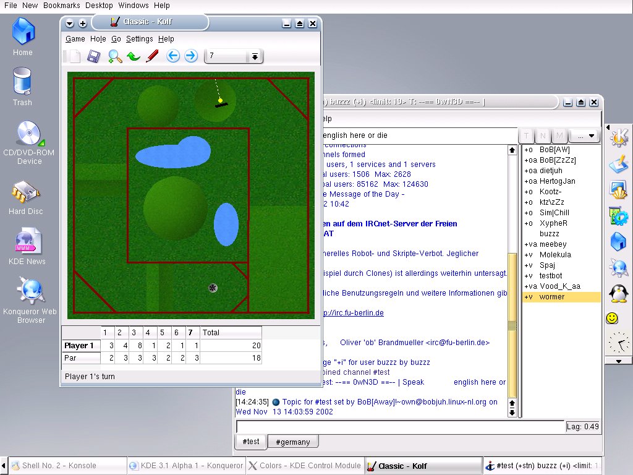Click the pencil-and-pad icon in the side panel
The height and width of the screenshot is (475, 633).
[x=618, y=163]
